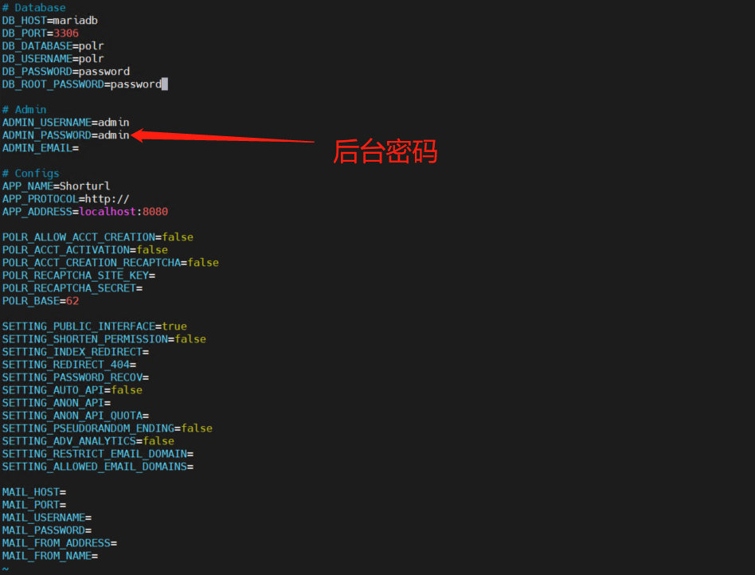
Task: Click the 62 value of POLR_BASE
Action: click(72, 301)
